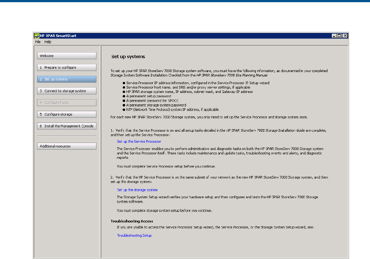Image resolution: width=370 pixels, height=259 pixels.
Task: Open step 3 Connect to storage system
Action: pos(67,91)
